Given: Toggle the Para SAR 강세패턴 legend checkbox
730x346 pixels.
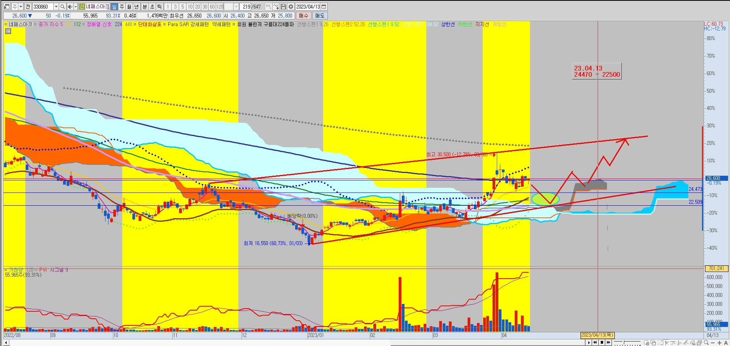Looking at the screenshot, I should click(x=164, y=24).
